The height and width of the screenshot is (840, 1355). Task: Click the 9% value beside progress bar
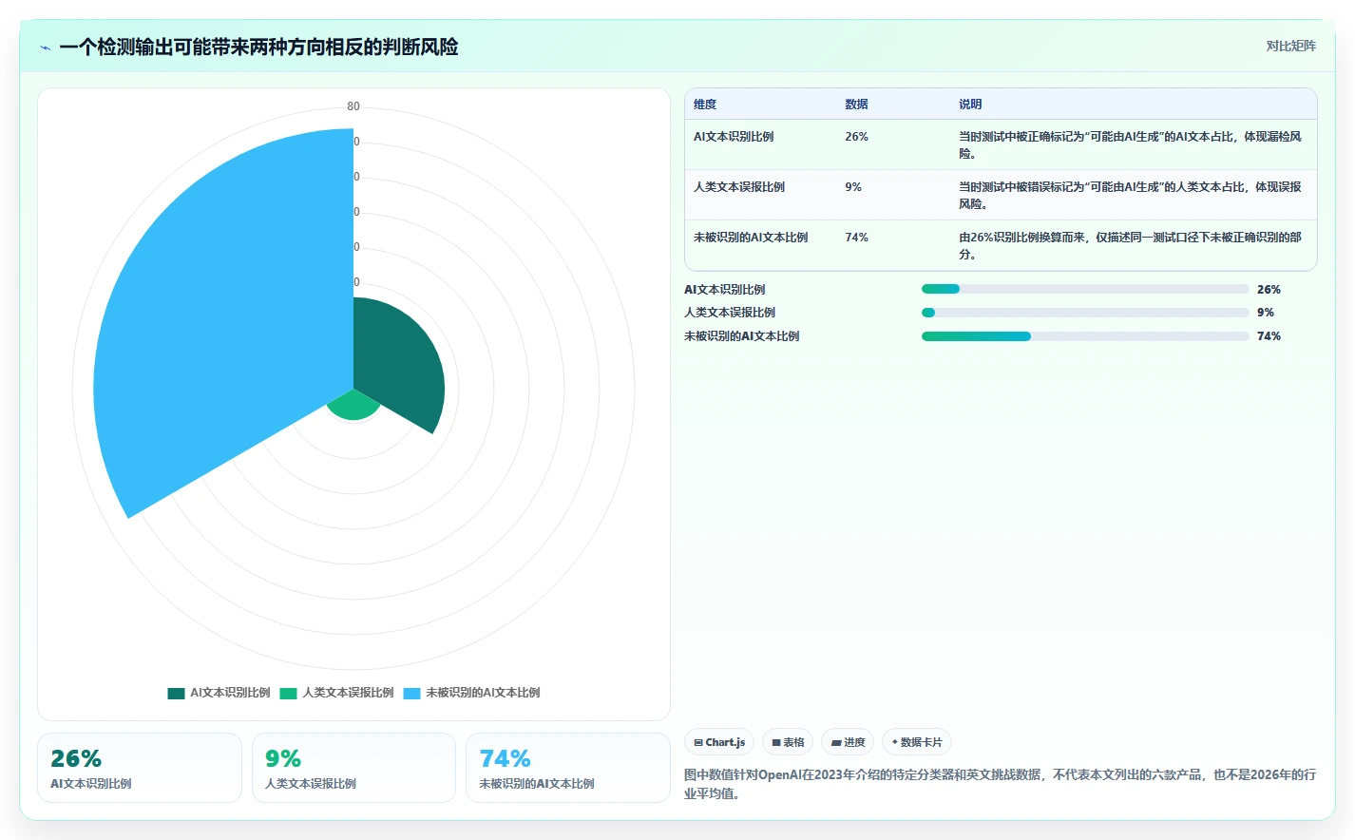click(x=1266, y=313)
